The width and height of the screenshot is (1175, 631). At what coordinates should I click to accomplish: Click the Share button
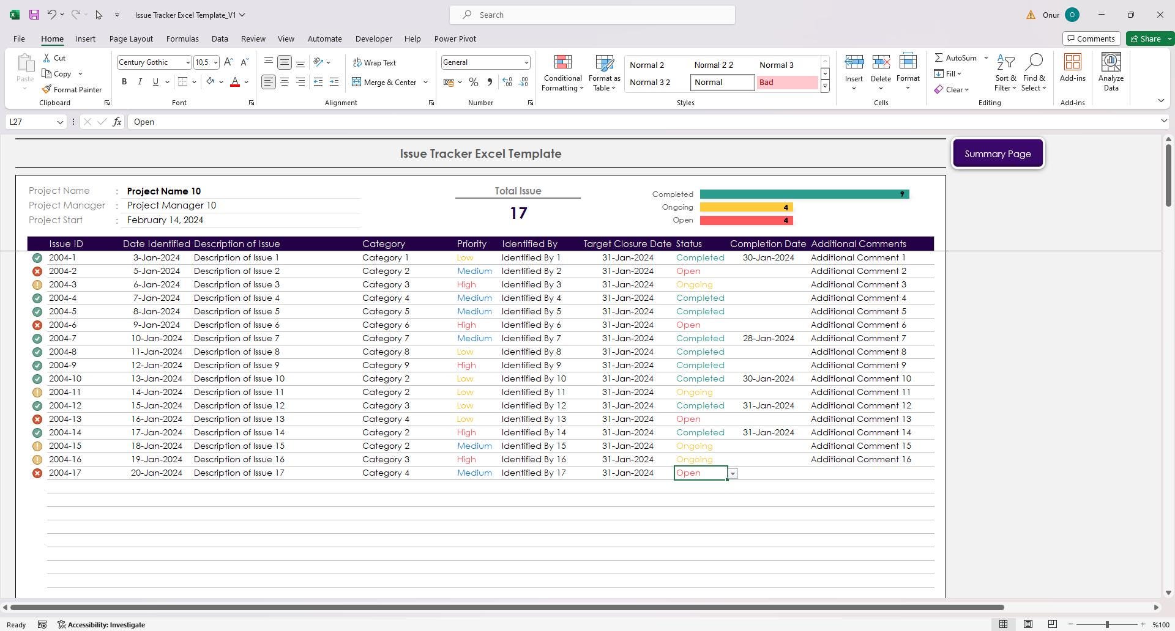click(1146, 39)
